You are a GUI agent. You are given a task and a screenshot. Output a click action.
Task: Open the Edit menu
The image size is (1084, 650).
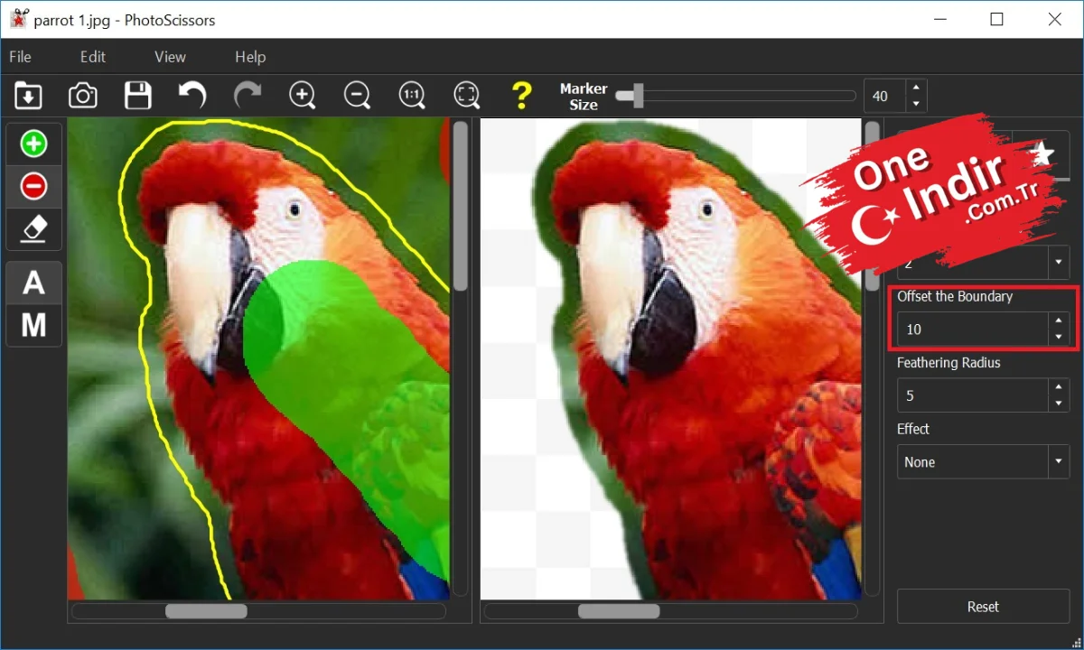[x=93, y=57]
